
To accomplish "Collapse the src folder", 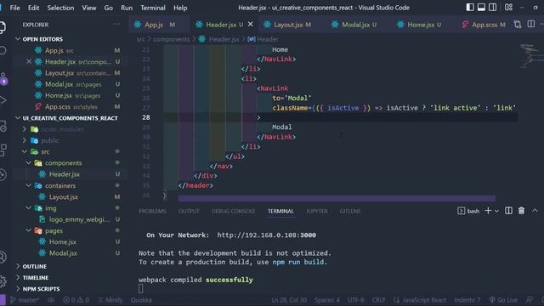I will [45, 151].
